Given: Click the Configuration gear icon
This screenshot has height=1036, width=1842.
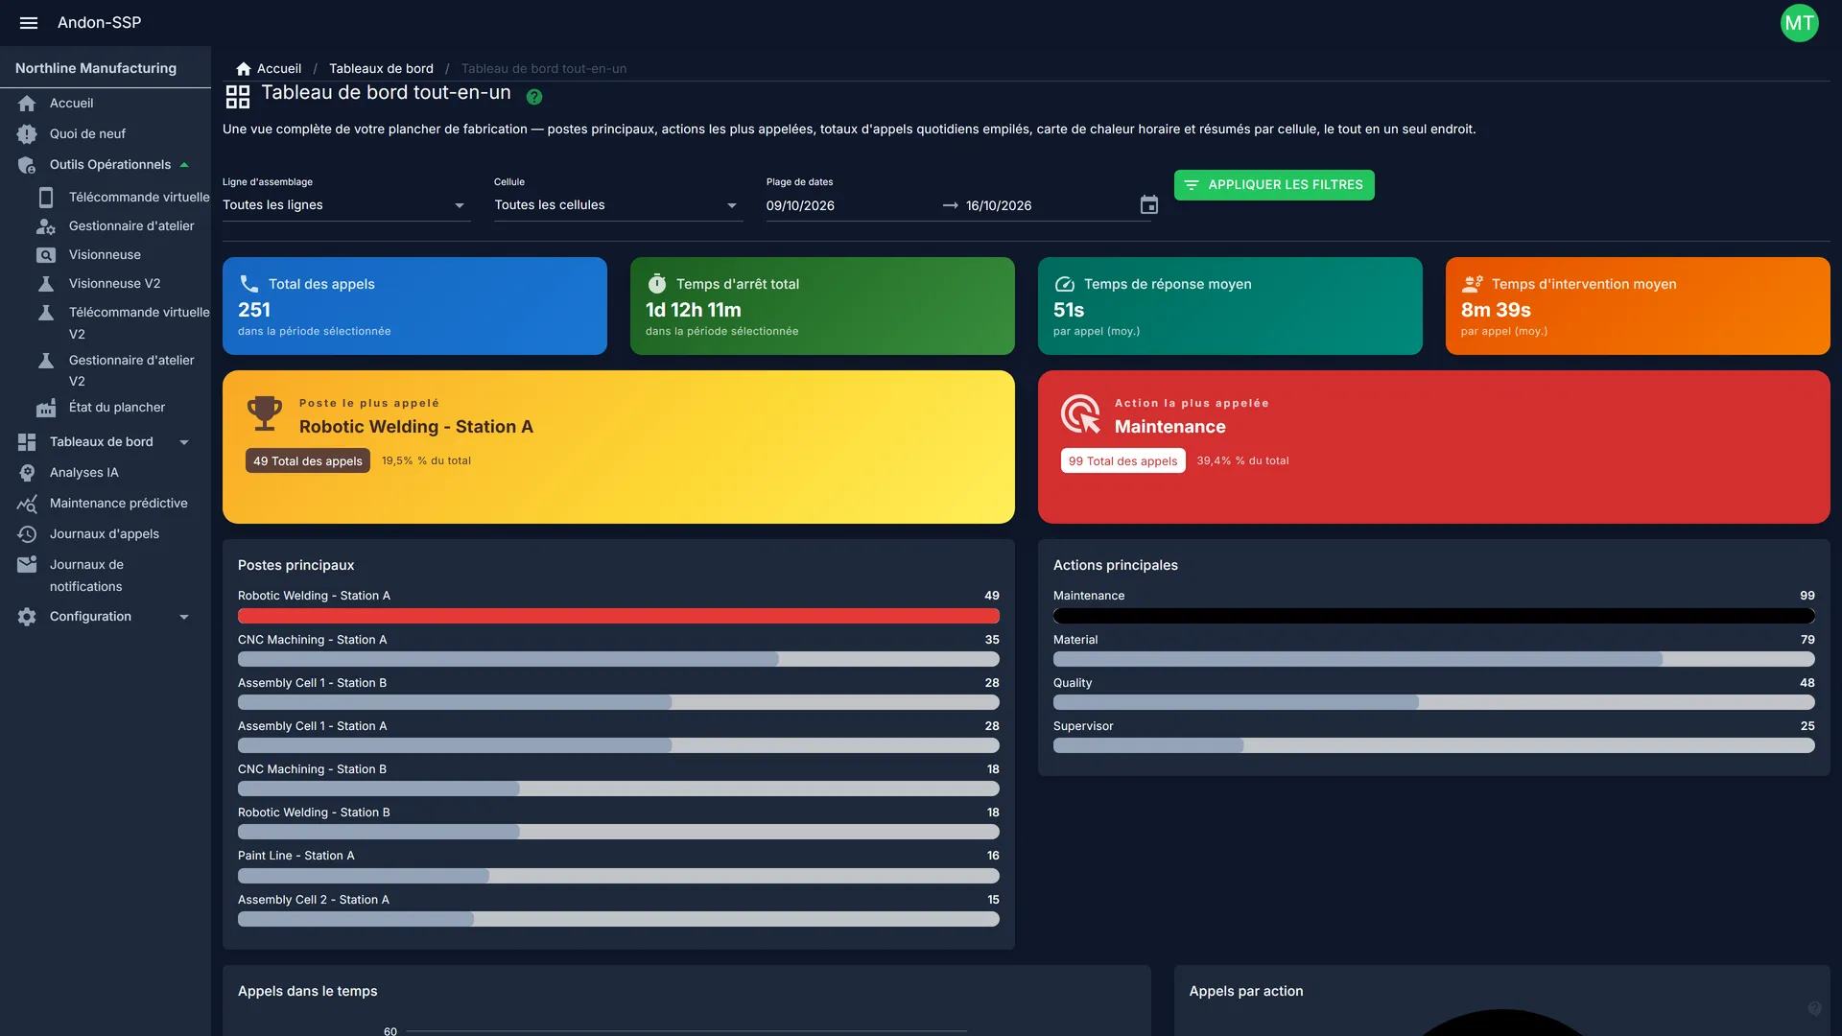Looking at the screenshot, I should 27,617.
